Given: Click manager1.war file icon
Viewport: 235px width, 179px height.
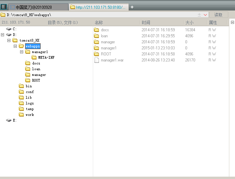Looking at the screenshot, I should [x=97, y=60].
